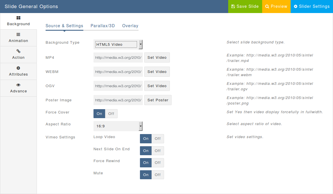Click the 'Select aspect ratio of video.' hint
The image size is (333, 194).
pyautogui.click(x=254, y=124)
